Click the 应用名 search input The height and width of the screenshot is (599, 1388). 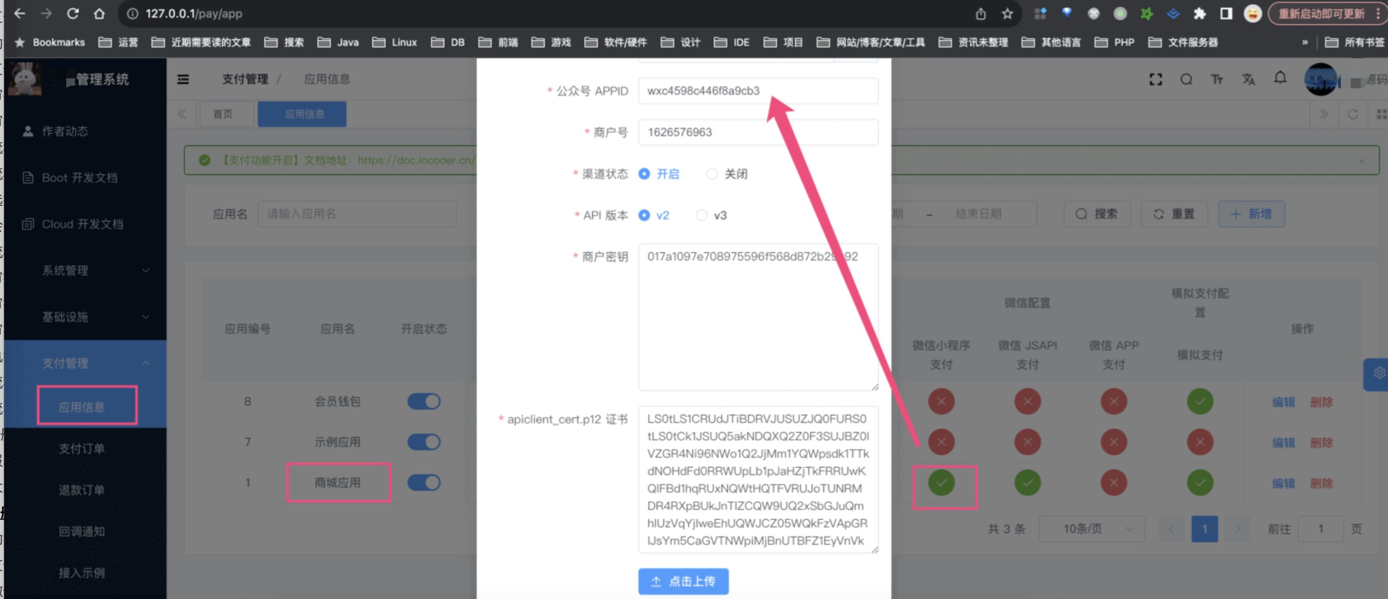[357, 214]
